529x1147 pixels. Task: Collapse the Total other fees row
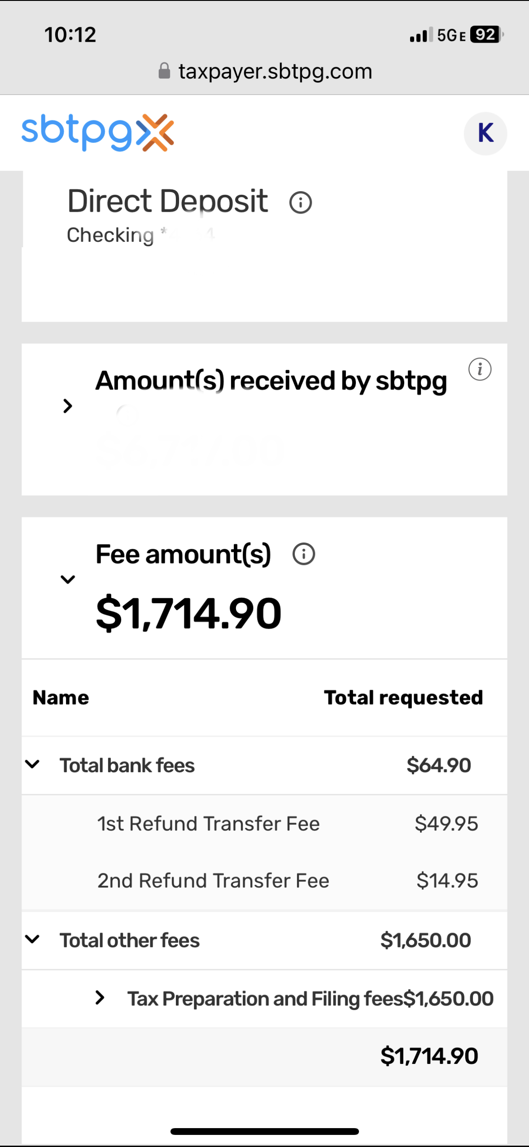click(32, 939)
